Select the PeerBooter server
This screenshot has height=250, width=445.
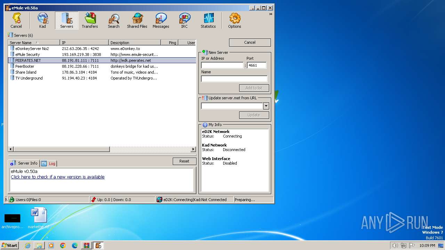[x=102, y=66]
